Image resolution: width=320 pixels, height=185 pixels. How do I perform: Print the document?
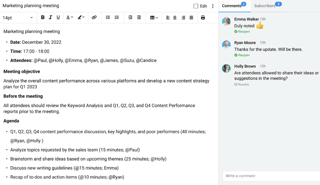point(203,18)
